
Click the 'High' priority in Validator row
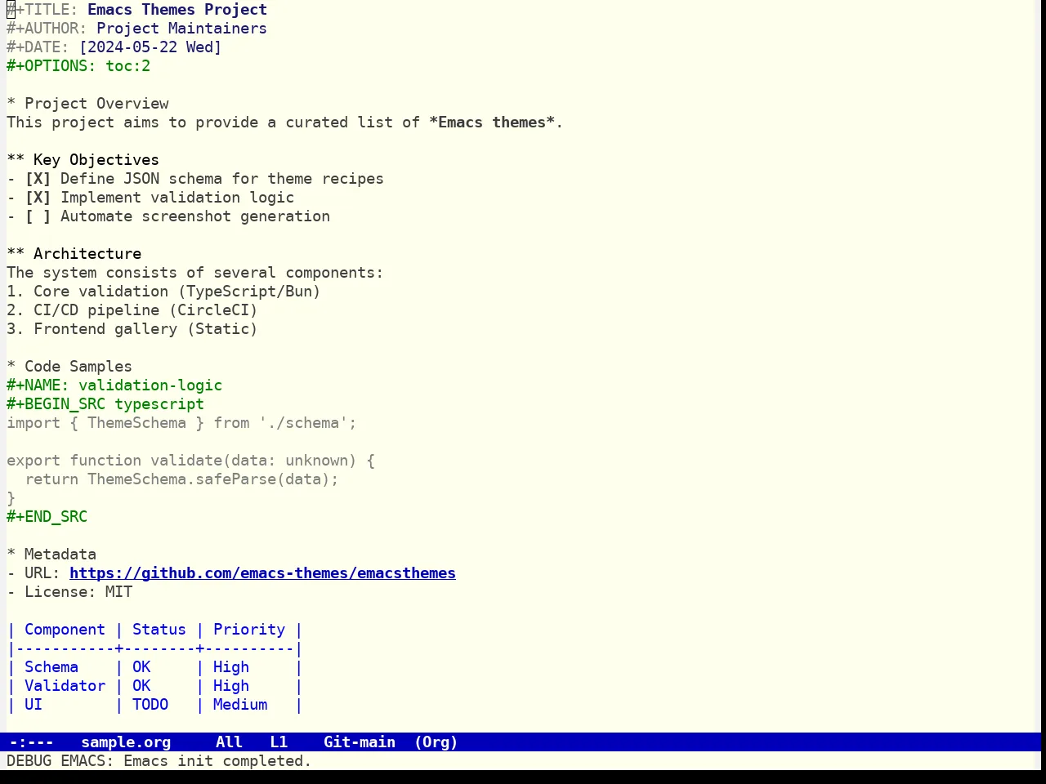[x=231, y=686]
